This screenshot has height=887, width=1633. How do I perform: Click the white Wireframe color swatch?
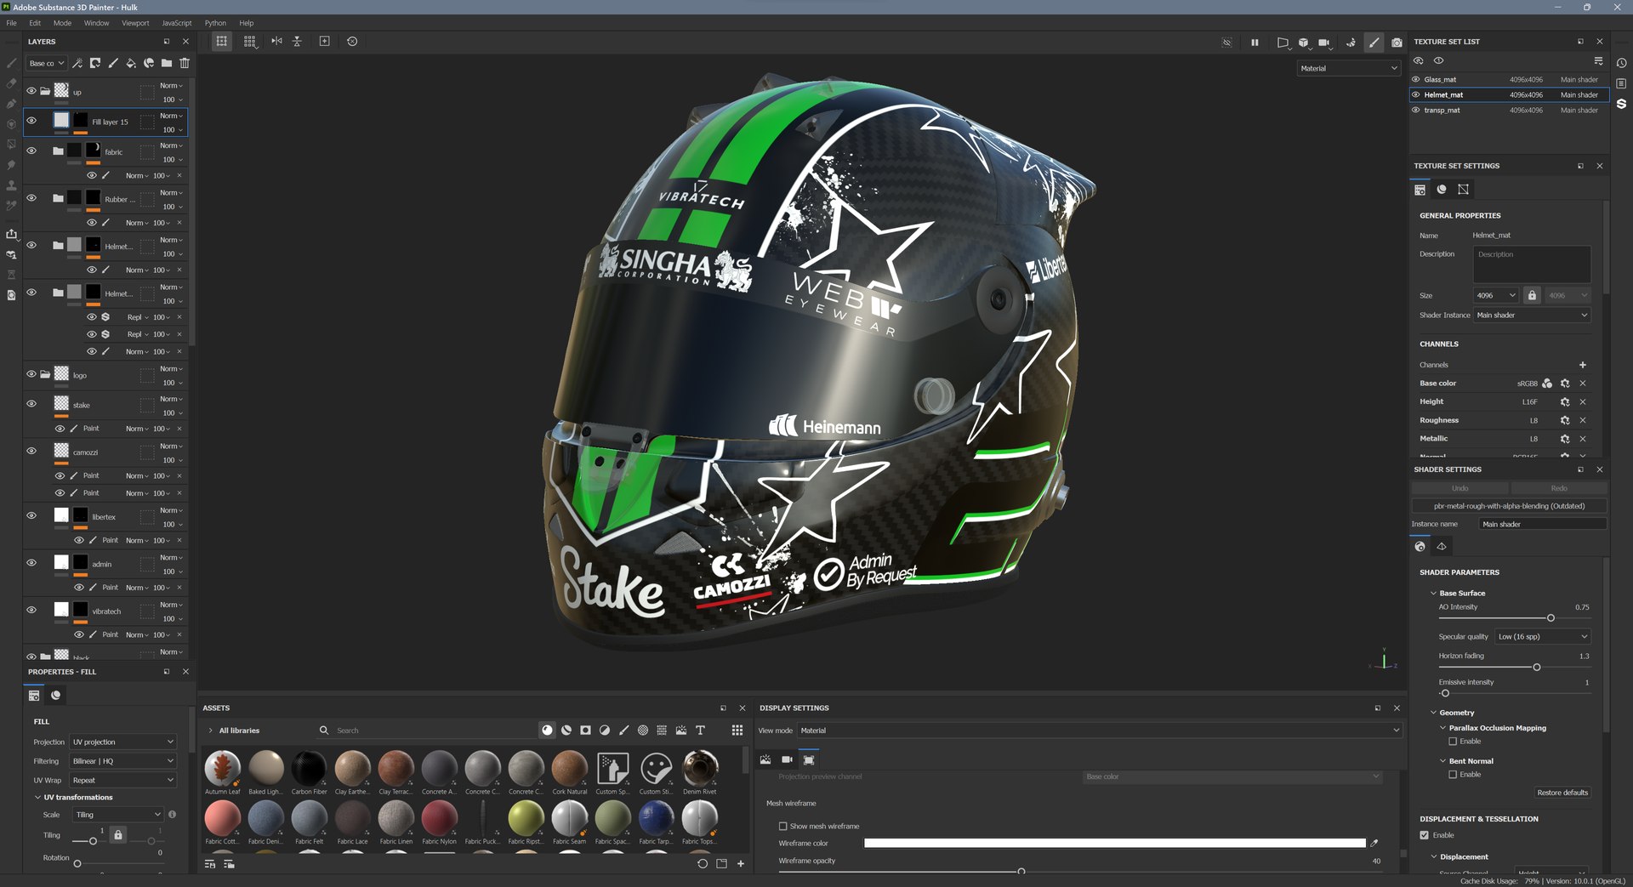tap(1114, 843)
